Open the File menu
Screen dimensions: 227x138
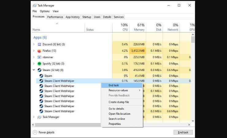click(35, 11)
